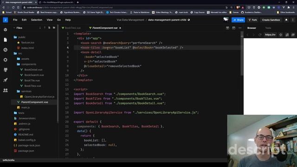Image resolution: width=297 pixels, height=167 pixels.
Task: Open the View menu
Action: click(x=50, y=19)
